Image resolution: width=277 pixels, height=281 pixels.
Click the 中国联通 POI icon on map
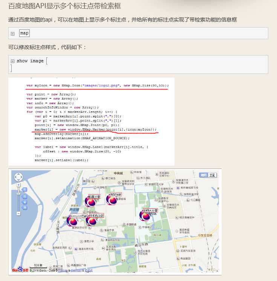click(x=124, y=224)
